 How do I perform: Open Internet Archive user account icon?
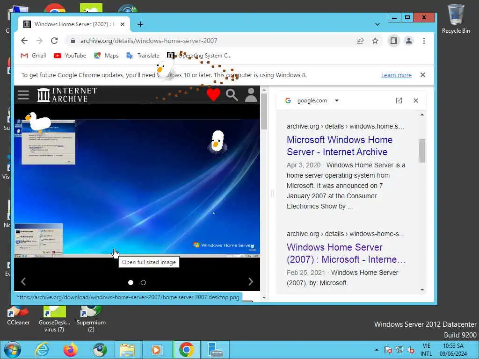251,94
